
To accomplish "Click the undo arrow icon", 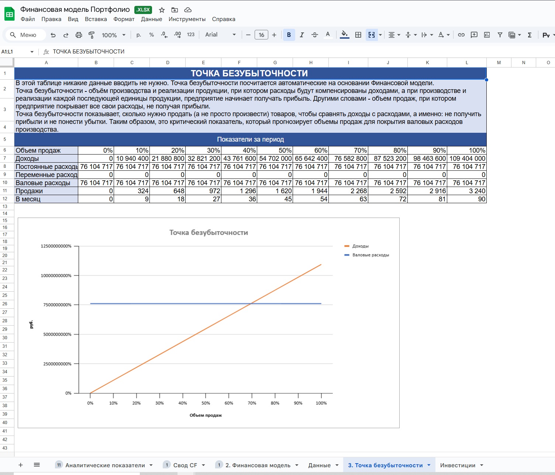I will tap(53, 35).
